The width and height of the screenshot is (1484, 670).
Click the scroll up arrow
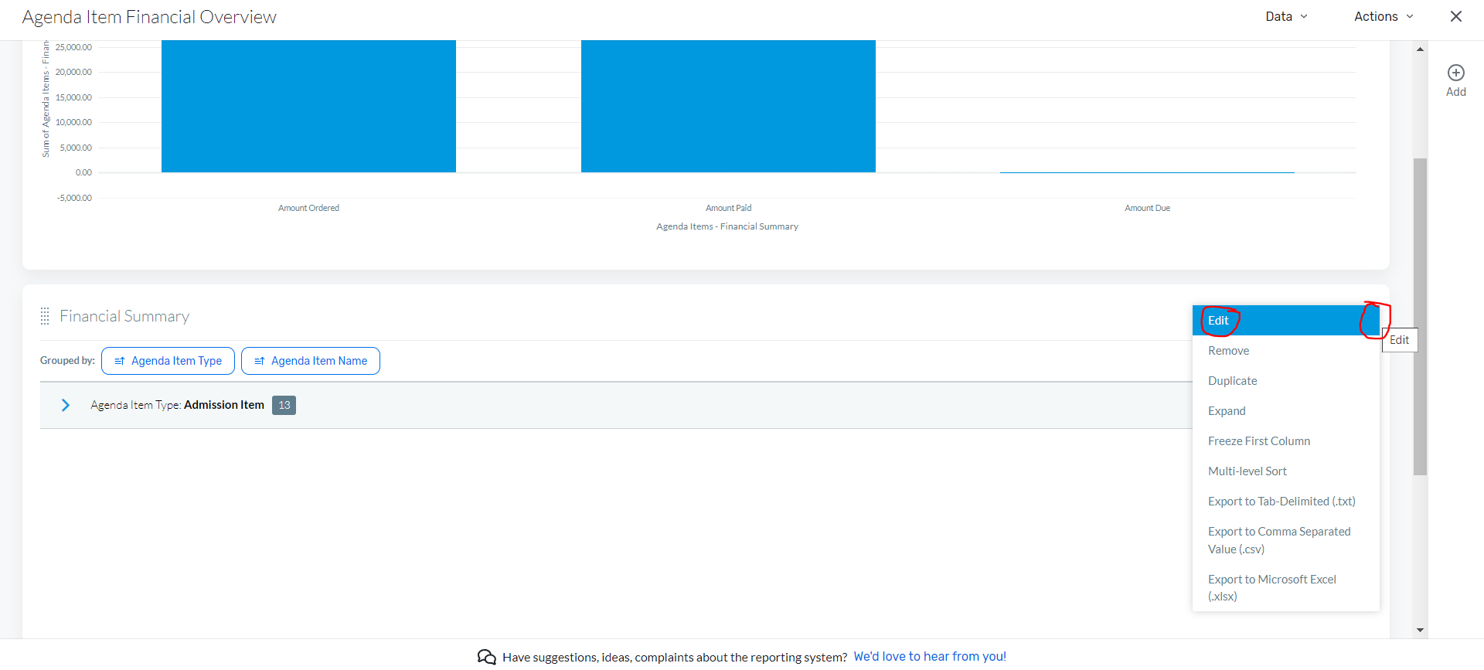(x=1420, y=49)
